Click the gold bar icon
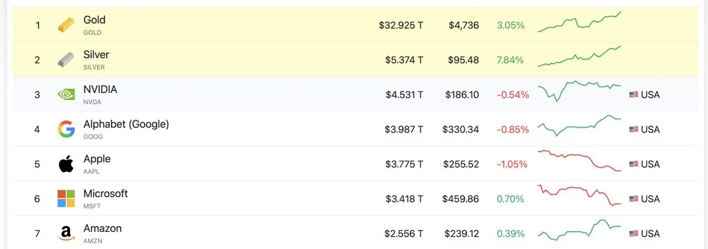The image size is (708, 249). point(66,25)
